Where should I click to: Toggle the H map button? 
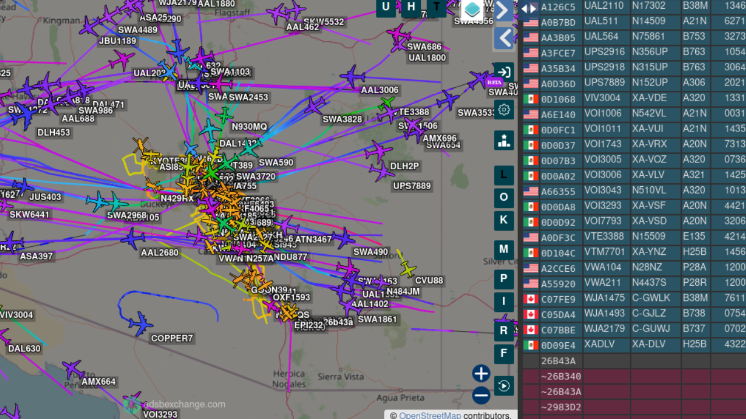coord(411,7)
